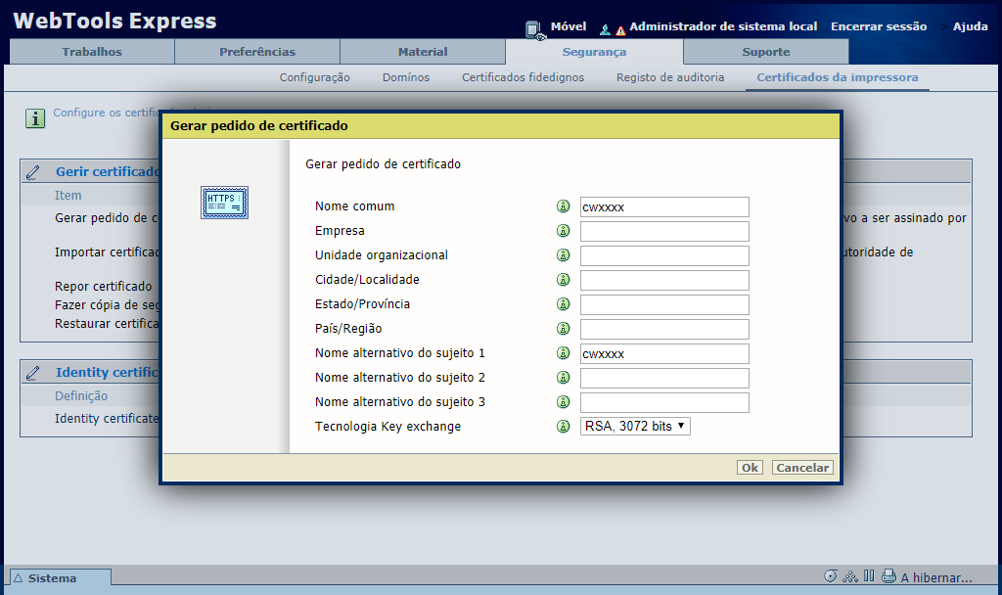Viewport: 1002px width, 595px height.
Task: Click the Encerrar sessão link
Action: point(879,26)
